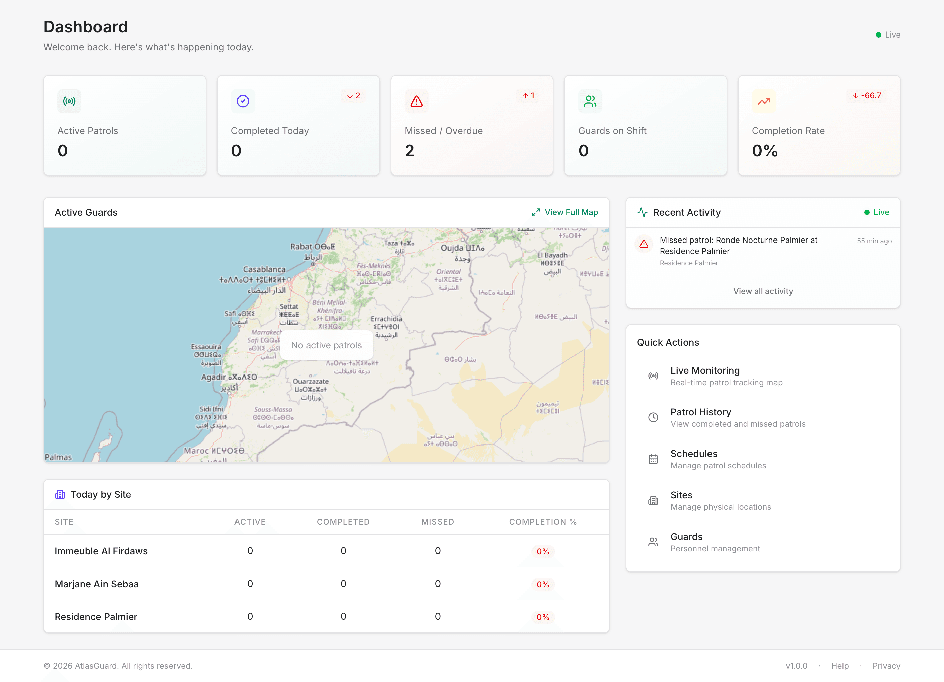Click the Completion Rate -66.7 change badge

867,96
